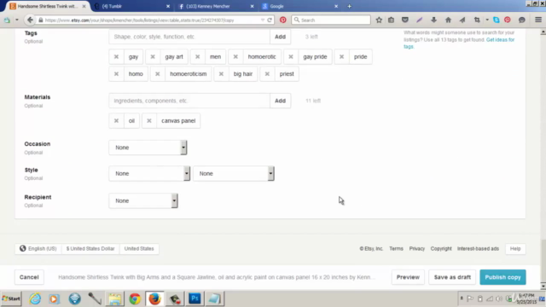Remove the 'homoerotic' tag
This screenshot has height=307, width=546.
coord(235,57)
